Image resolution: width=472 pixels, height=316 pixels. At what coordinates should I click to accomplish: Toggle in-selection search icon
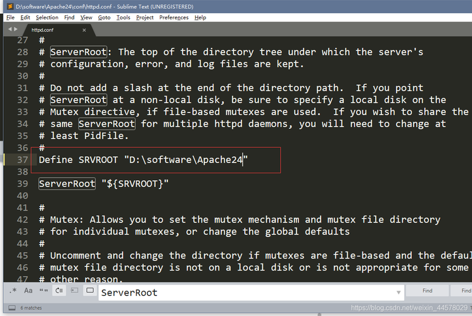point(74,291)
